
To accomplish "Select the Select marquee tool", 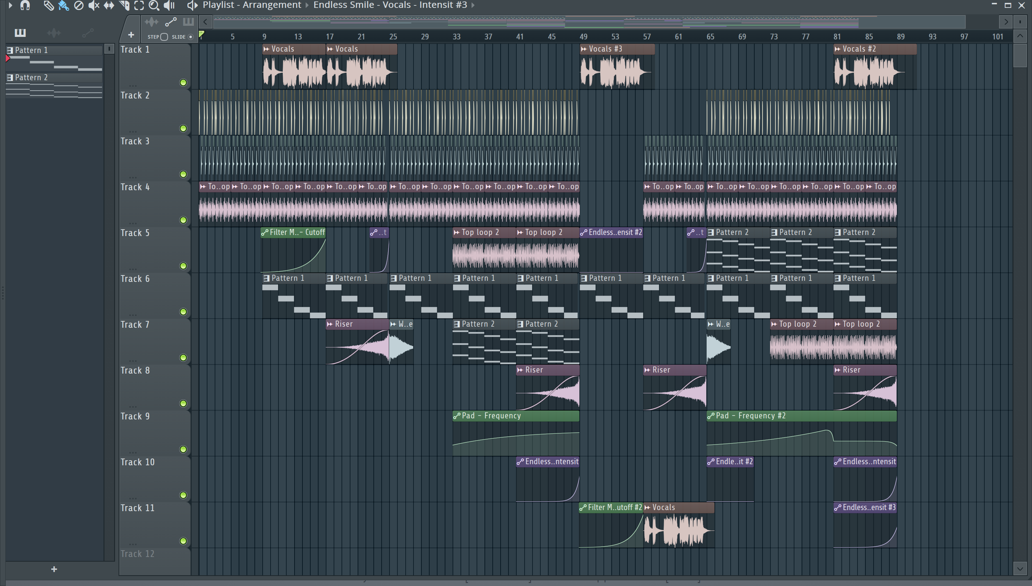I will [x=139, y=6].
